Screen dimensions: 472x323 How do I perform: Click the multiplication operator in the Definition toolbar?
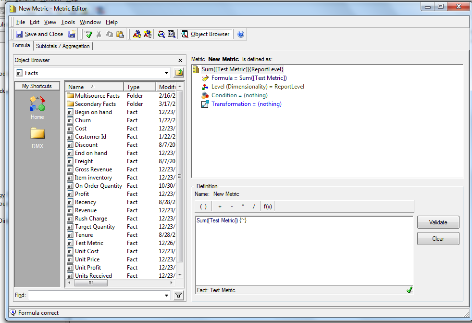tap(243, 206)
